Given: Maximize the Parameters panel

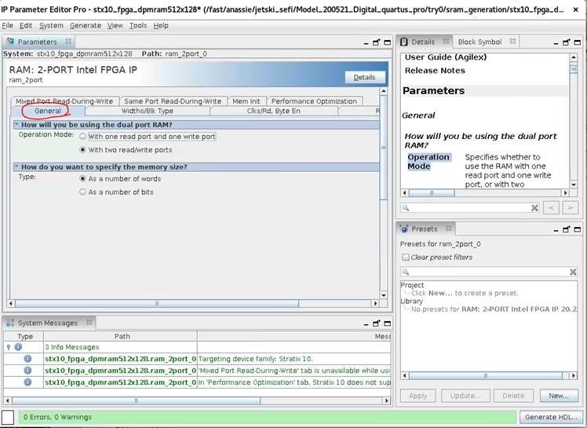Looking at the screenshot, I should click(x=387, y=42).
